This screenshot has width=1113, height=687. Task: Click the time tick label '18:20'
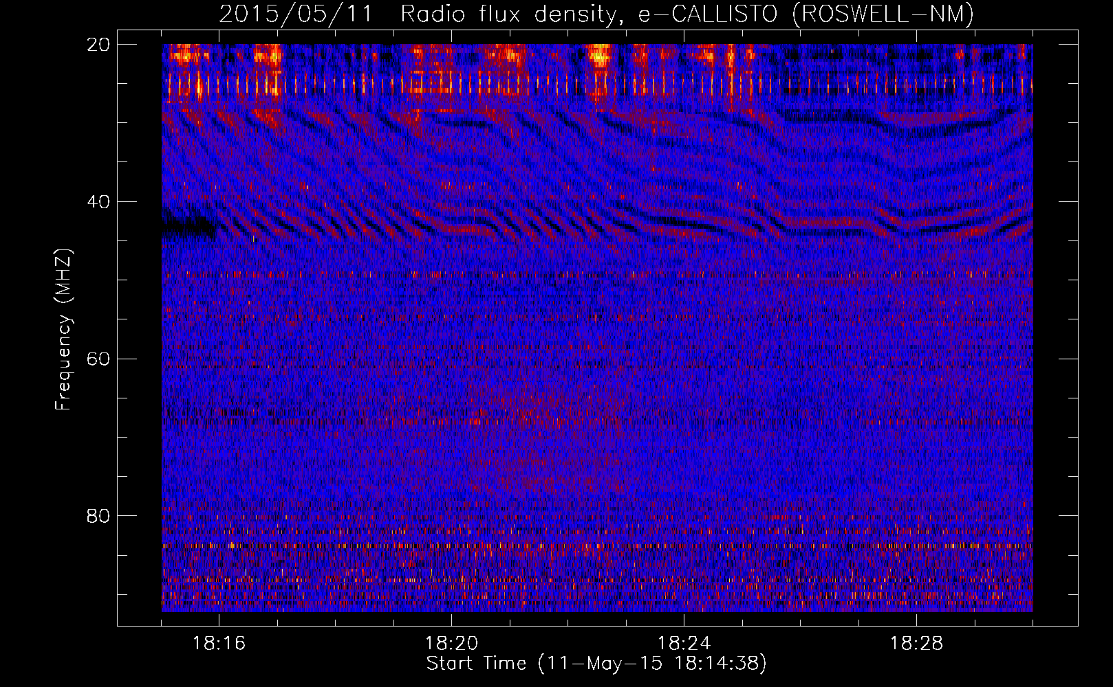(x=452, y=644)
